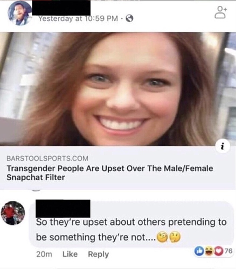The width and height of the screenshot is (236, 269).
Task: Click the monocle face emoji in comment
Action: (162, 237)
